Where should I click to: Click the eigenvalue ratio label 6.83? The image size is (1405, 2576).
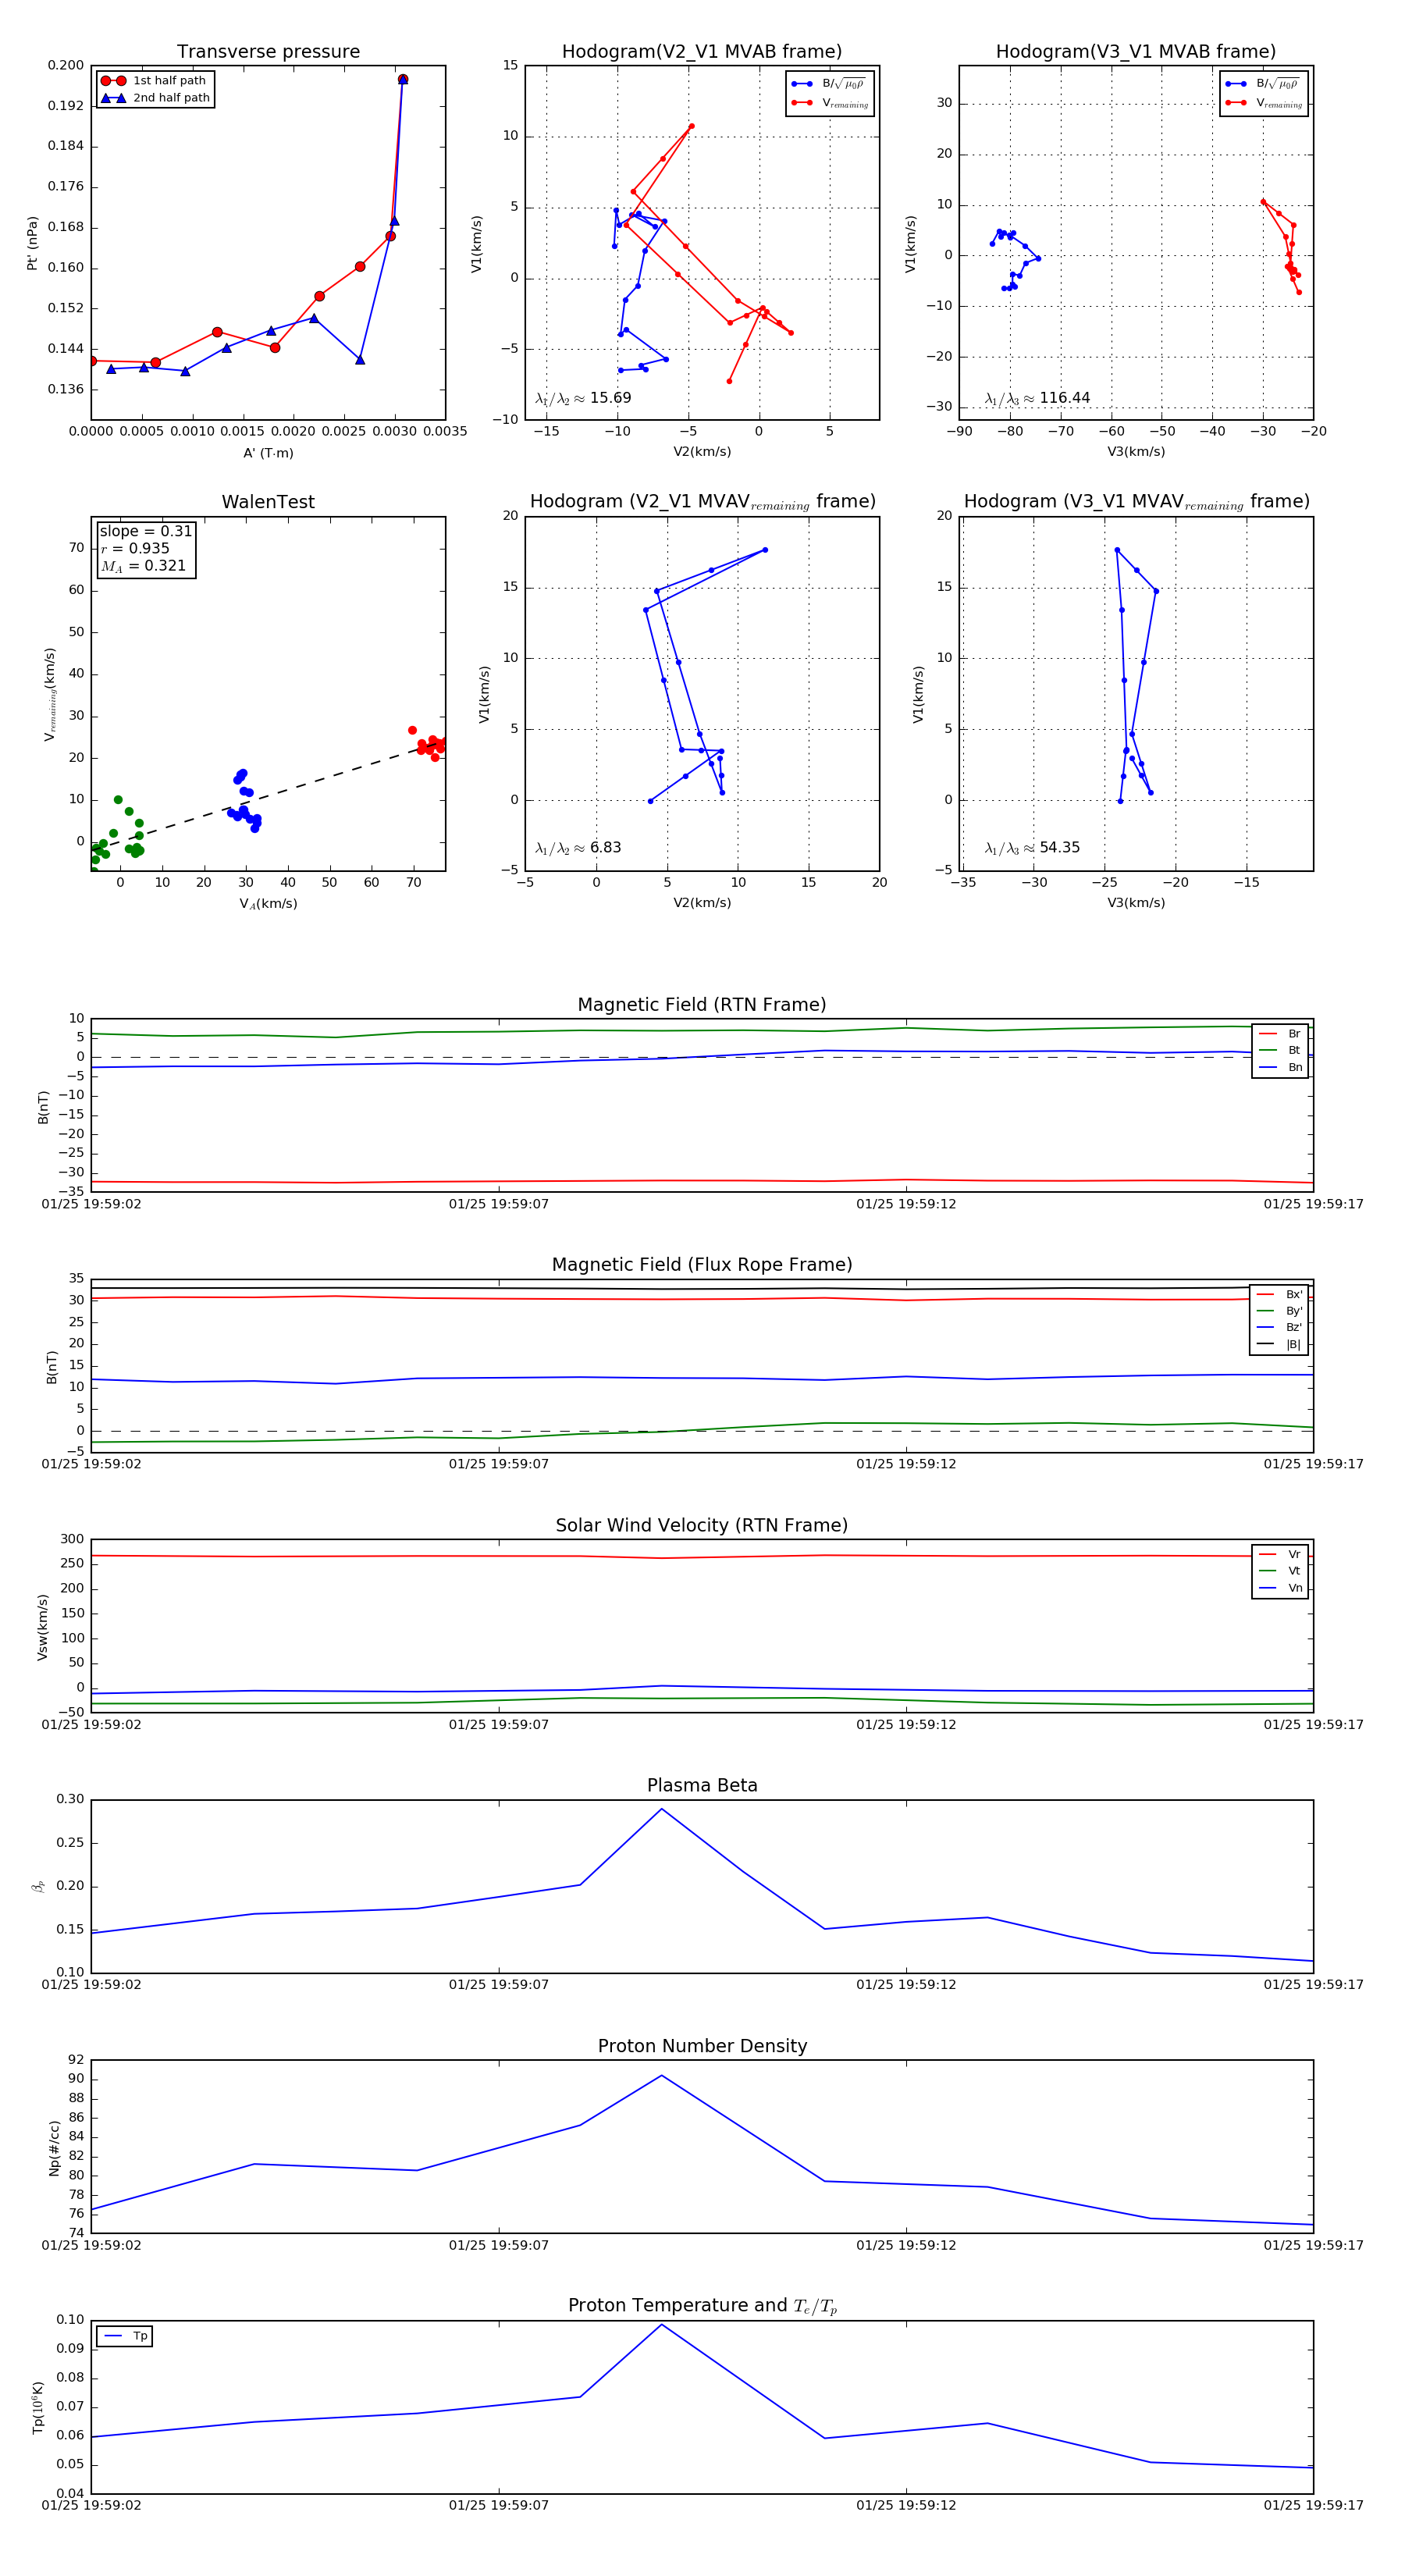[578, 848]
